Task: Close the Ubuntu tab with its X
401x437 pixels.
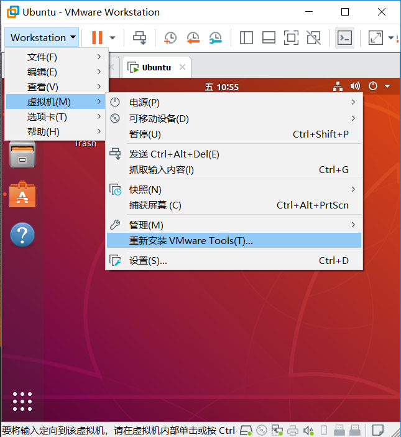Action: tap(182, 67)
